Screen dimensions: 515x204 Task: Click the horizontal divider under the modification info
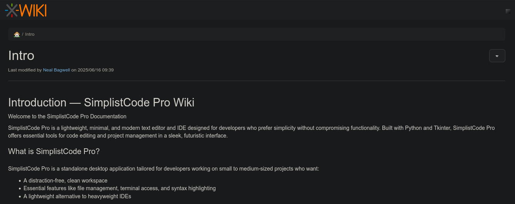256,81
